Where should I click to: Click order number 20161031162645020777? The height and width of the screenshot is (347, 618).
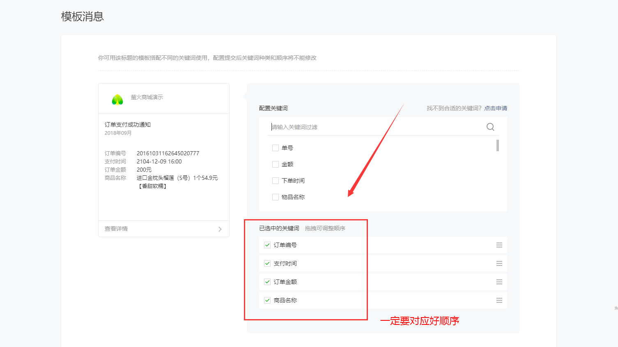(168, 153)
